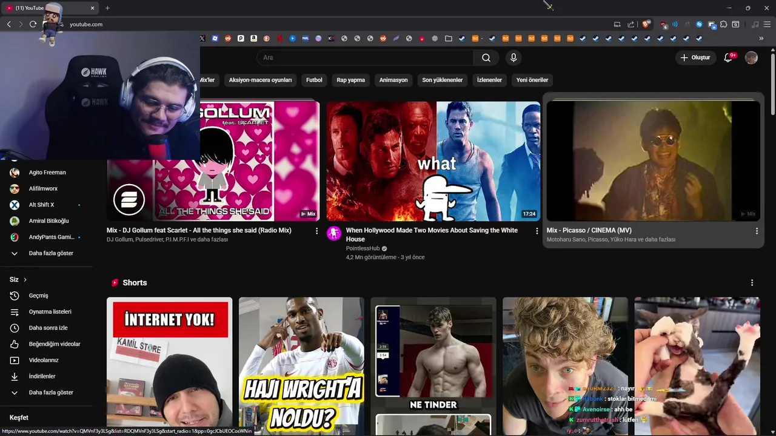Image resolution: width=776 pixels, height=436 pixels.
Task: Open Oynatma listeleri playlists icon
Action: (15, 312)
